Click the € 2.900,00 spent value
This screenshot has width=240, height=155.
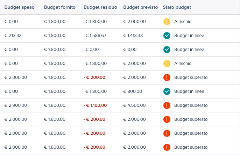point(16,105)
